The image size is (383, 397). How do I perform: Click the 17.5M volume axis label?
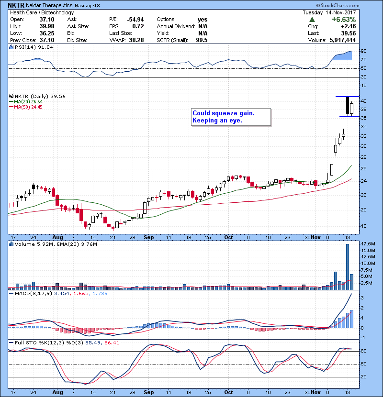[368, 244]
